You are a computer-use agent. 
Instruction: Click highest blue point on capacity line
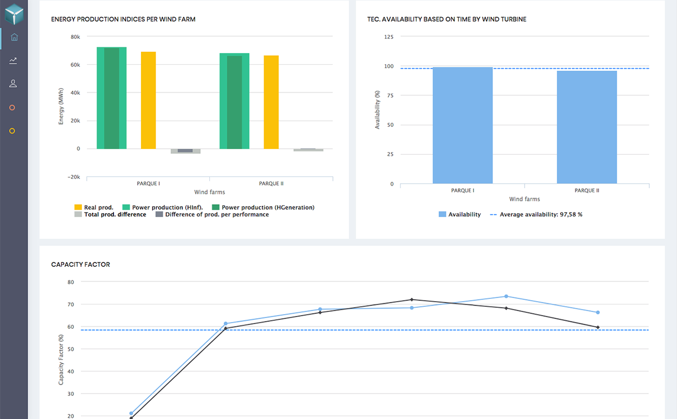pos(506,296)
